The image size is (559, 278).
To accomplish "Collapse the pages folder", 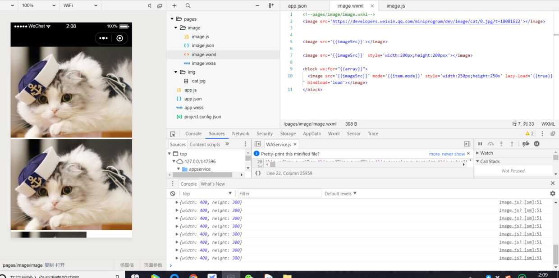I will [x=172, y=19].
